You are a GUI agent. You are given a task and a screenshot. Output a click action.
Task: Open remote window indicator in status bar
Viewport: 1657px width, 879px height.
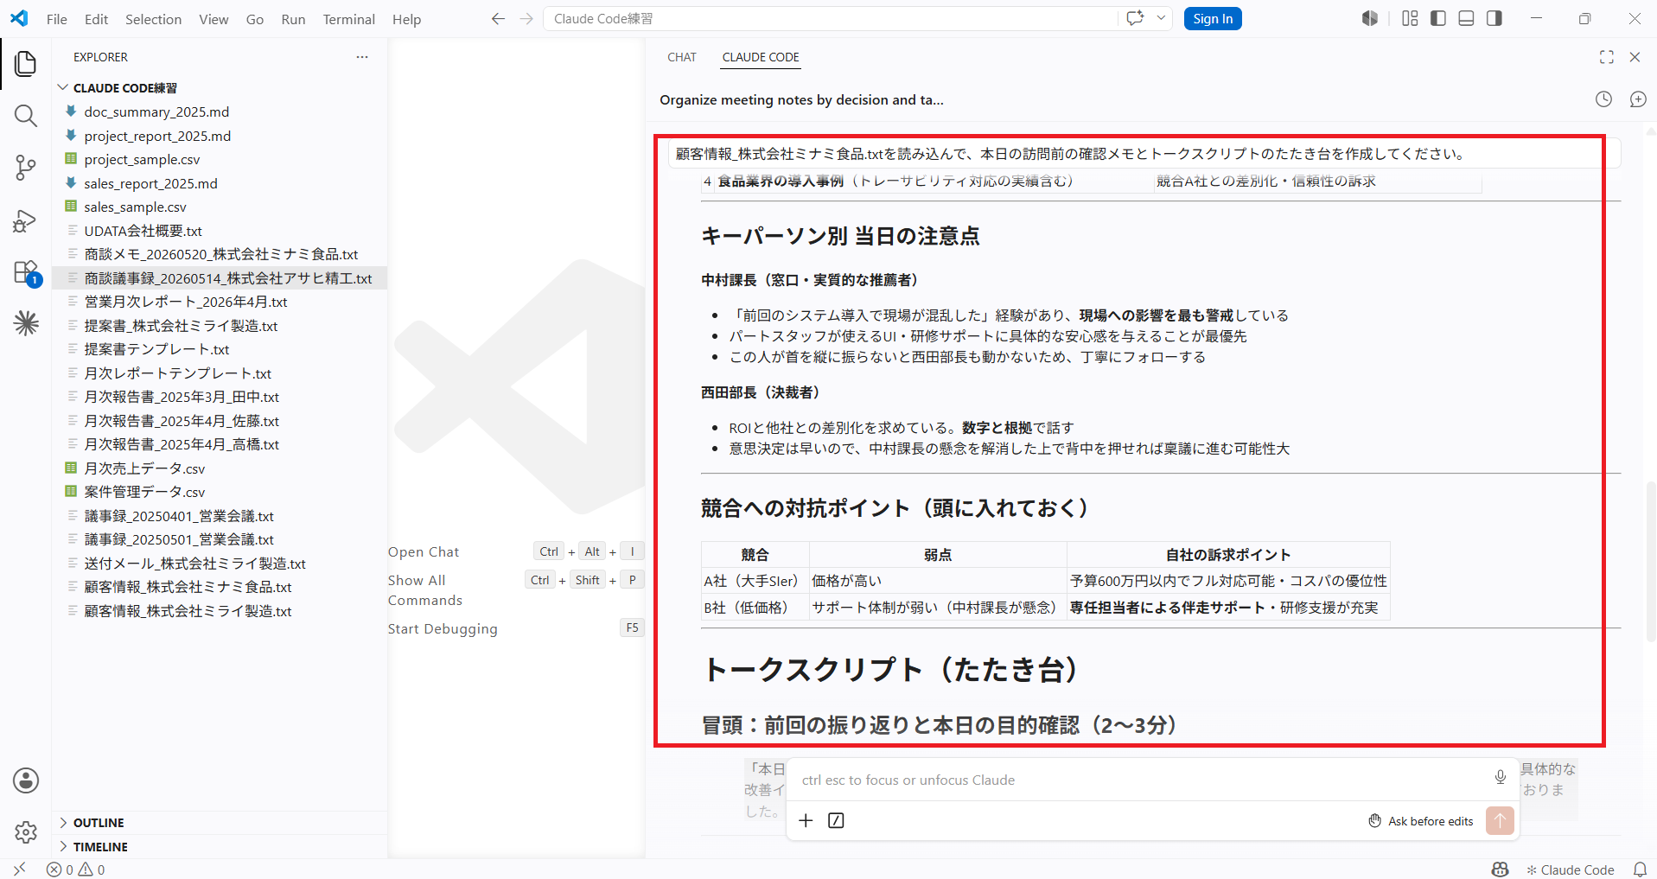[20, 869]
